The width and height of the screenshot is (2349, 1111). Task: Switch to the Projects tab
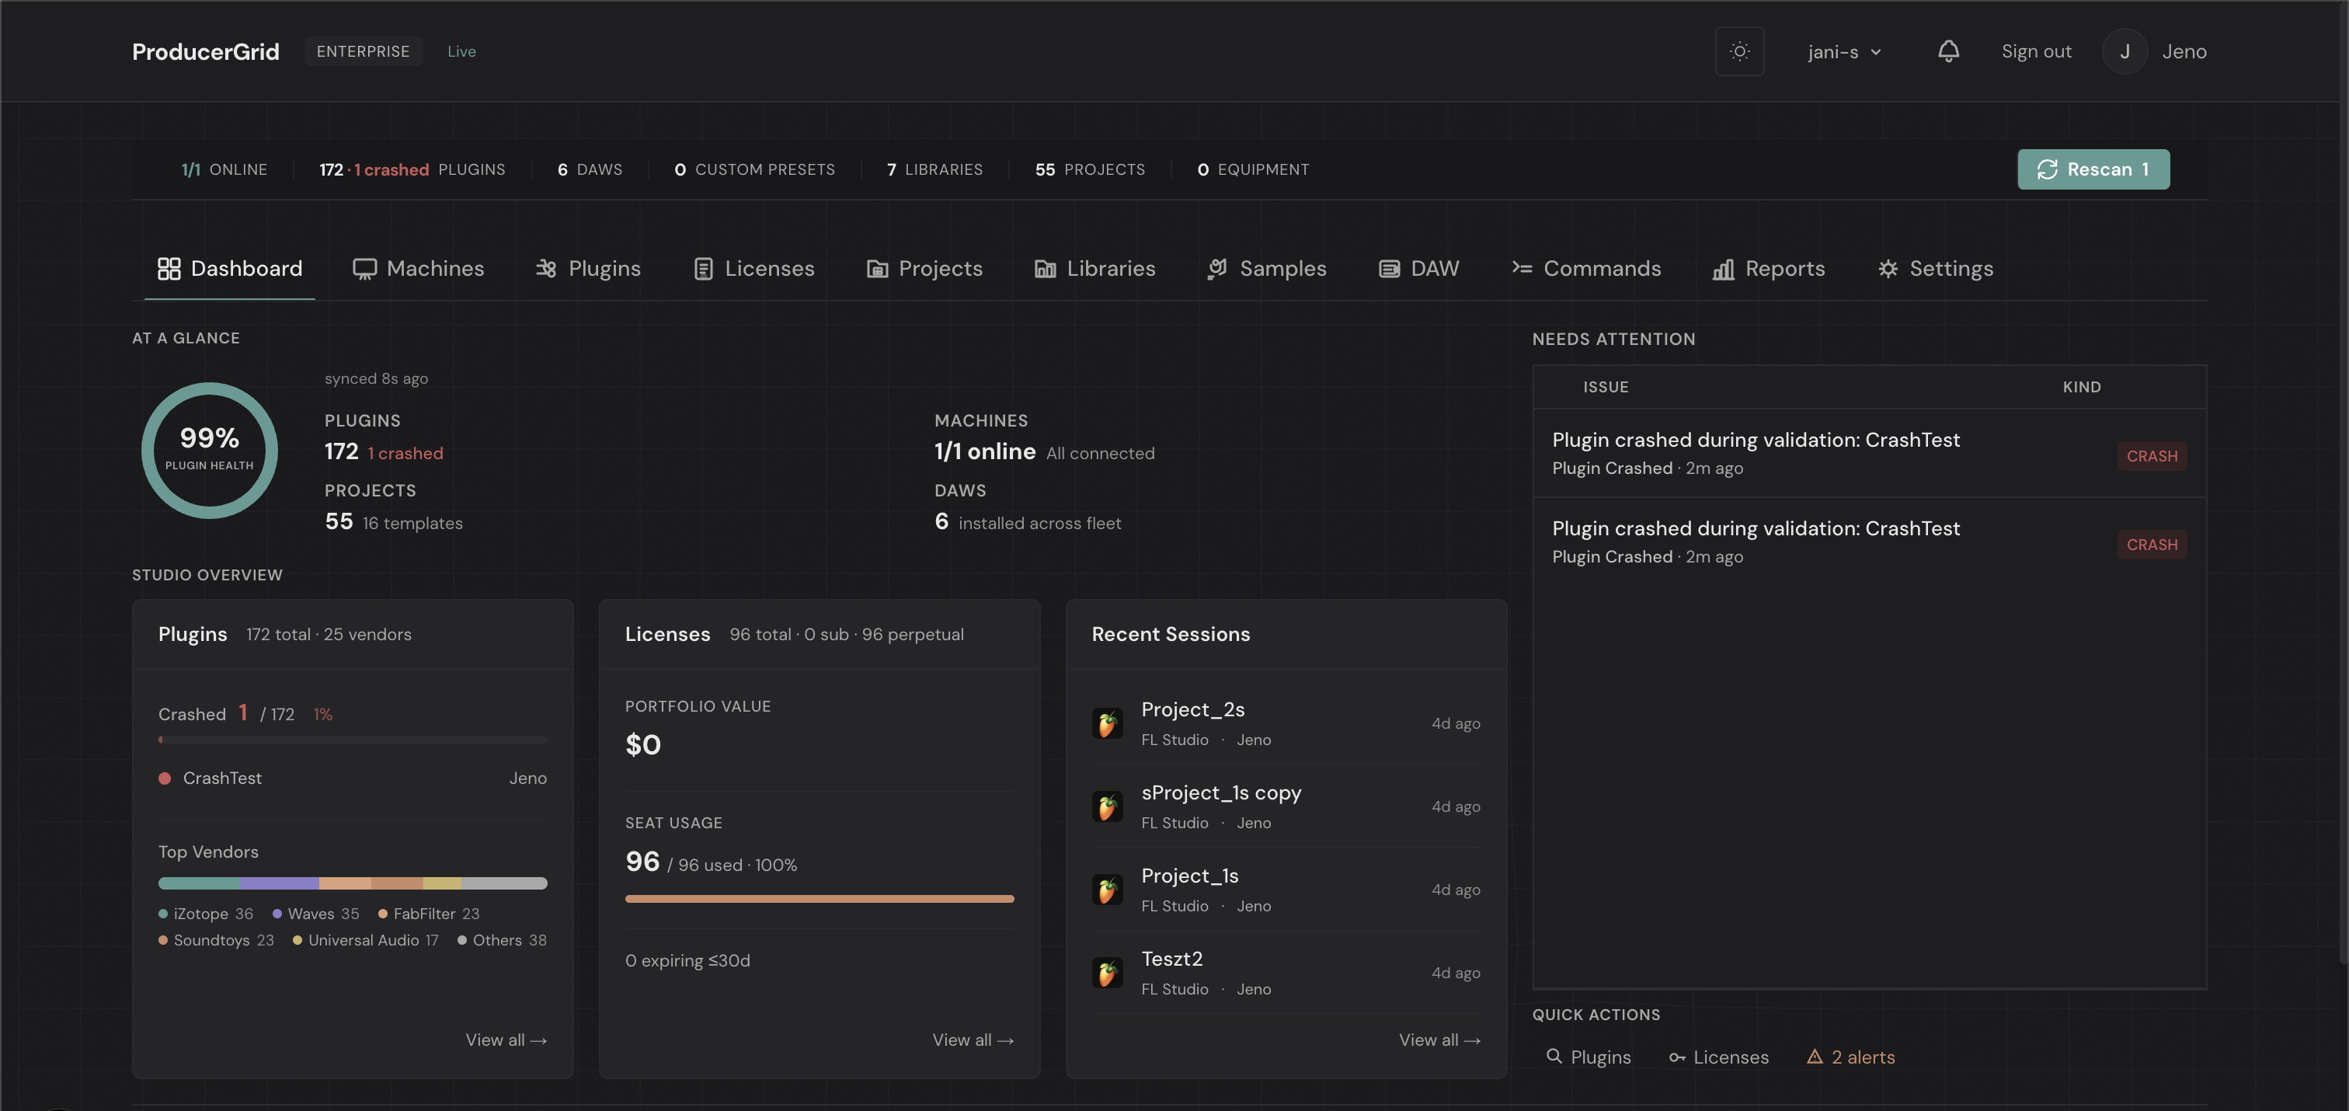click(x=924, y=268)
